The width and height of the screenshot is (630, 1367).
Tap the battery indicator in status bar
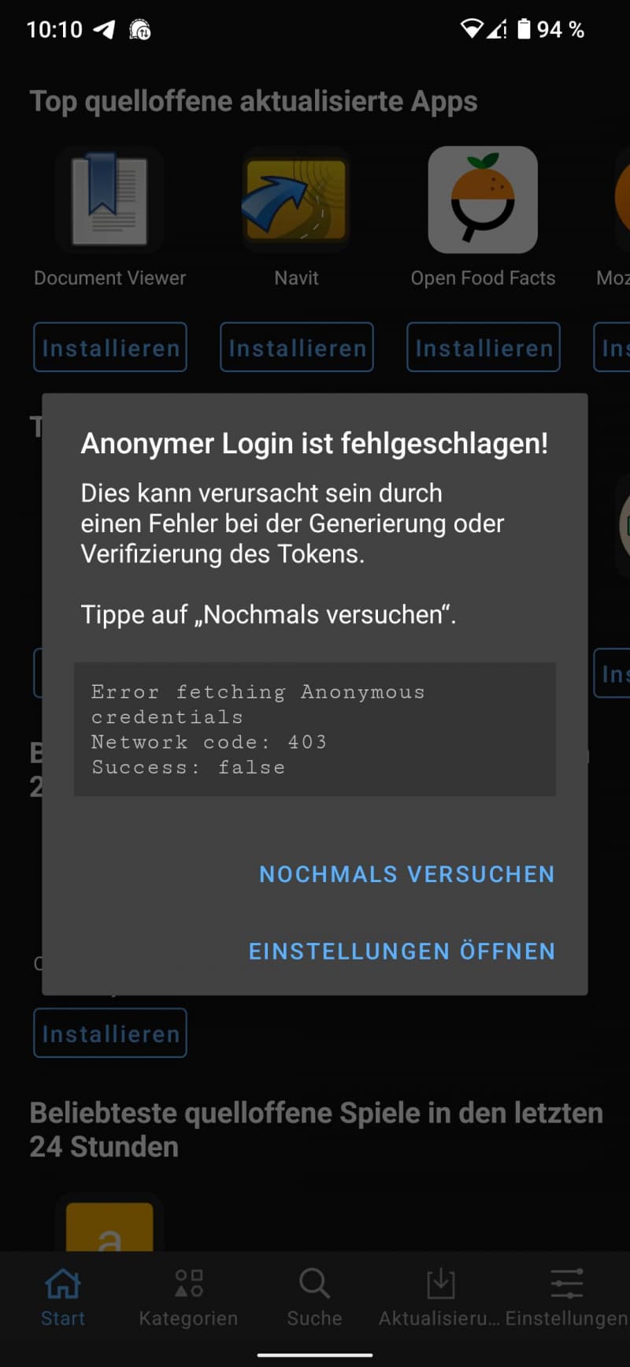tap(524, 29)
